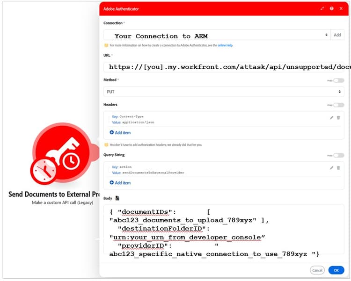Open the help question mark icon
351x281 pixels.
click(x=331, y=8)
